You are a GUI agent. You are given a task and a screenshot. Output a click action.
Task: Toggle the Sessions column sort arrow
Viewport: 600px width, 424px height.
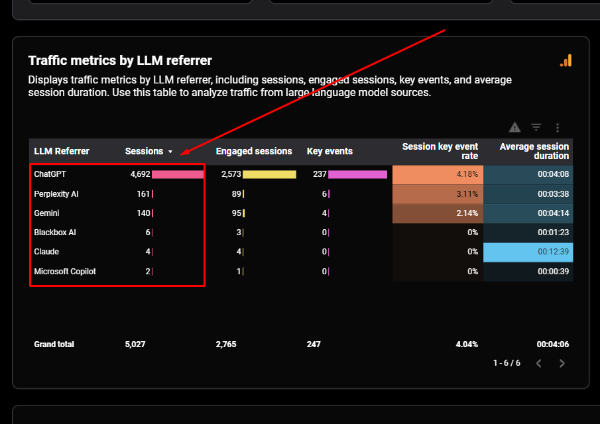[x=170, y=152]
